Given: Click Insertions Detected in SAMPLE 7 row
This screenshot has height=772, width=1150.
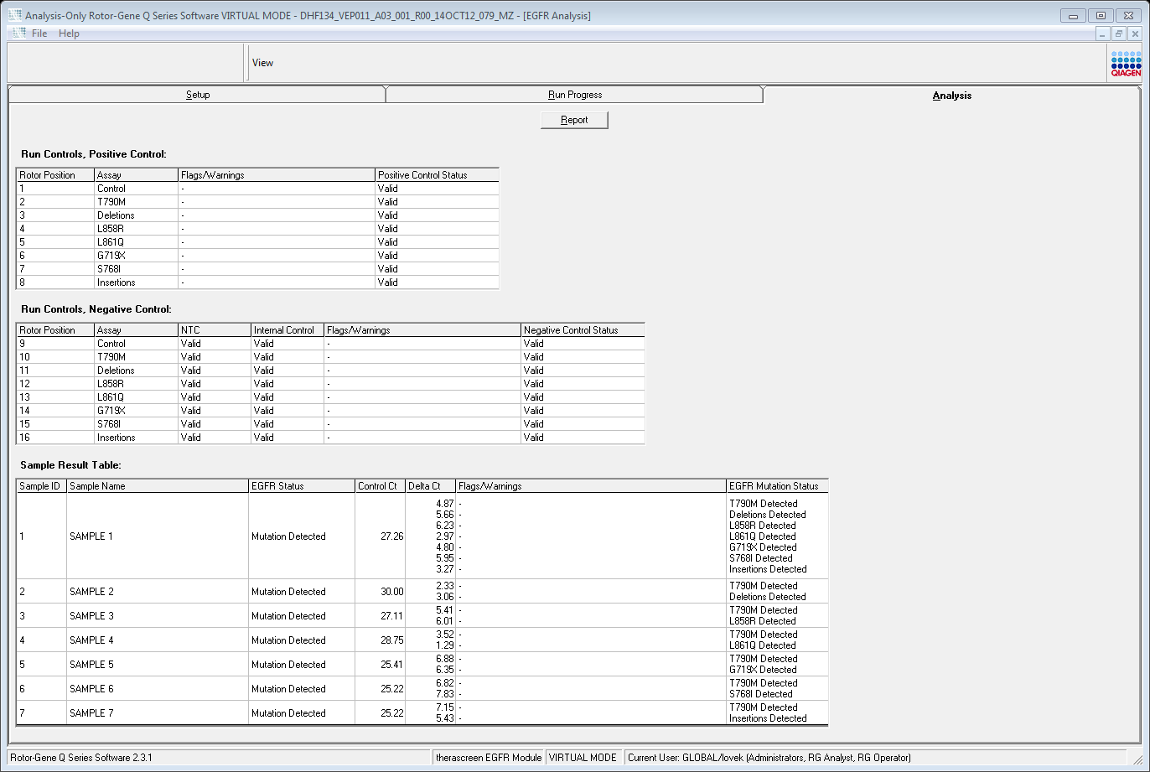Looking at the screenshot, I should (x=768, y=718).
